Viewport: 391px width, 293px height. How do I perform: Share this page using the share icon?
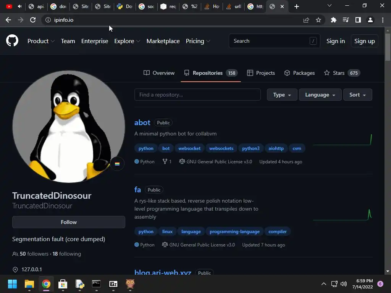306,20
